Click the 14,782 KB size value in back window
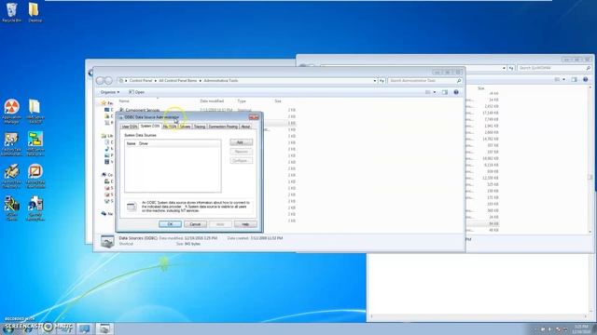 pyautogui.click(x=491, y=139)
